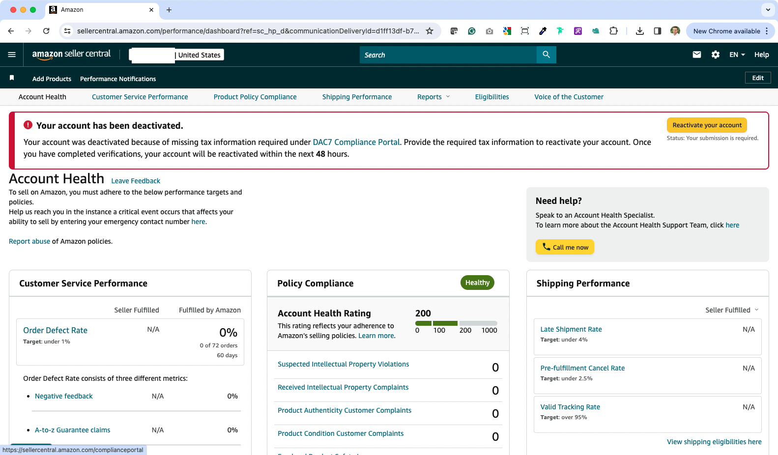Image resolution: width=778 pixels, height=455 pixels.
Task: Open Shipping Performance tab
Action: point(357,97)
